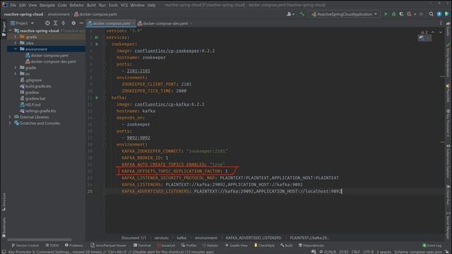
Task: Open editor tabs more options menu
Action: tap(441, 23)
